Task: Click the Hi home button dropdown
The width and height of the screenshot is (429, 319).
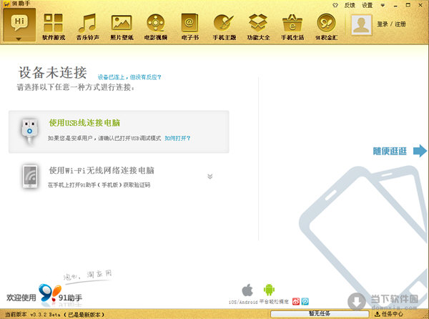Action: click(19, 26)
